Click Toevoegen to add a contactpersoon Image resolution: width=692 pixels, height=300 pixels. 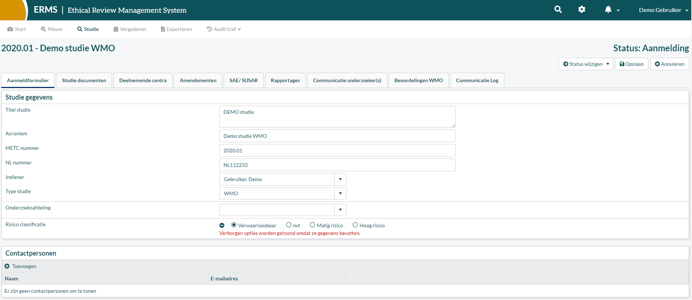21,266
